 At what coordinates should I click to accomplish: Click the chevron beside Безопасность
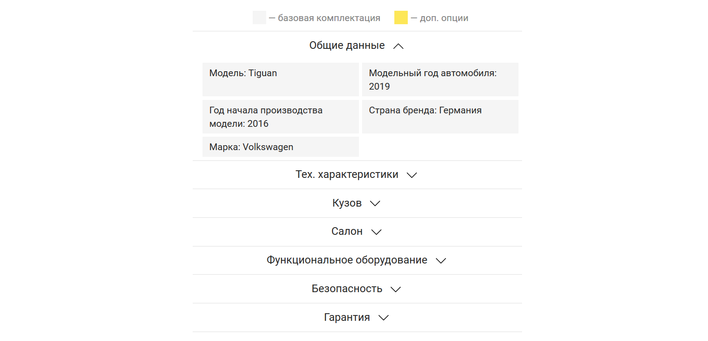pyautogui.click(x=396, y=289)
